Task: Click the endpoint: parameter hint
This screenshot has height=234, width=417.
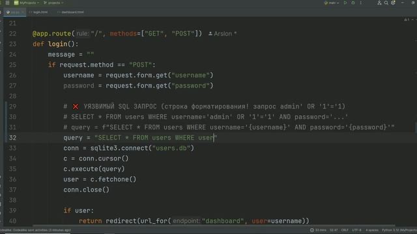Action: click(186, 221)
